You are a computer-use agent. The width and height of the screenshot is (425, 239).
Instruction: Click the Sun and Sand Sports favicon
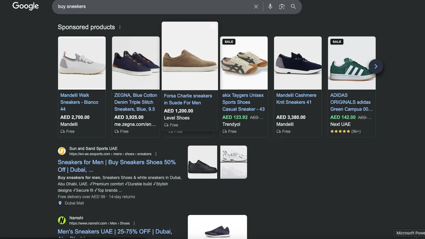[61, 151]
